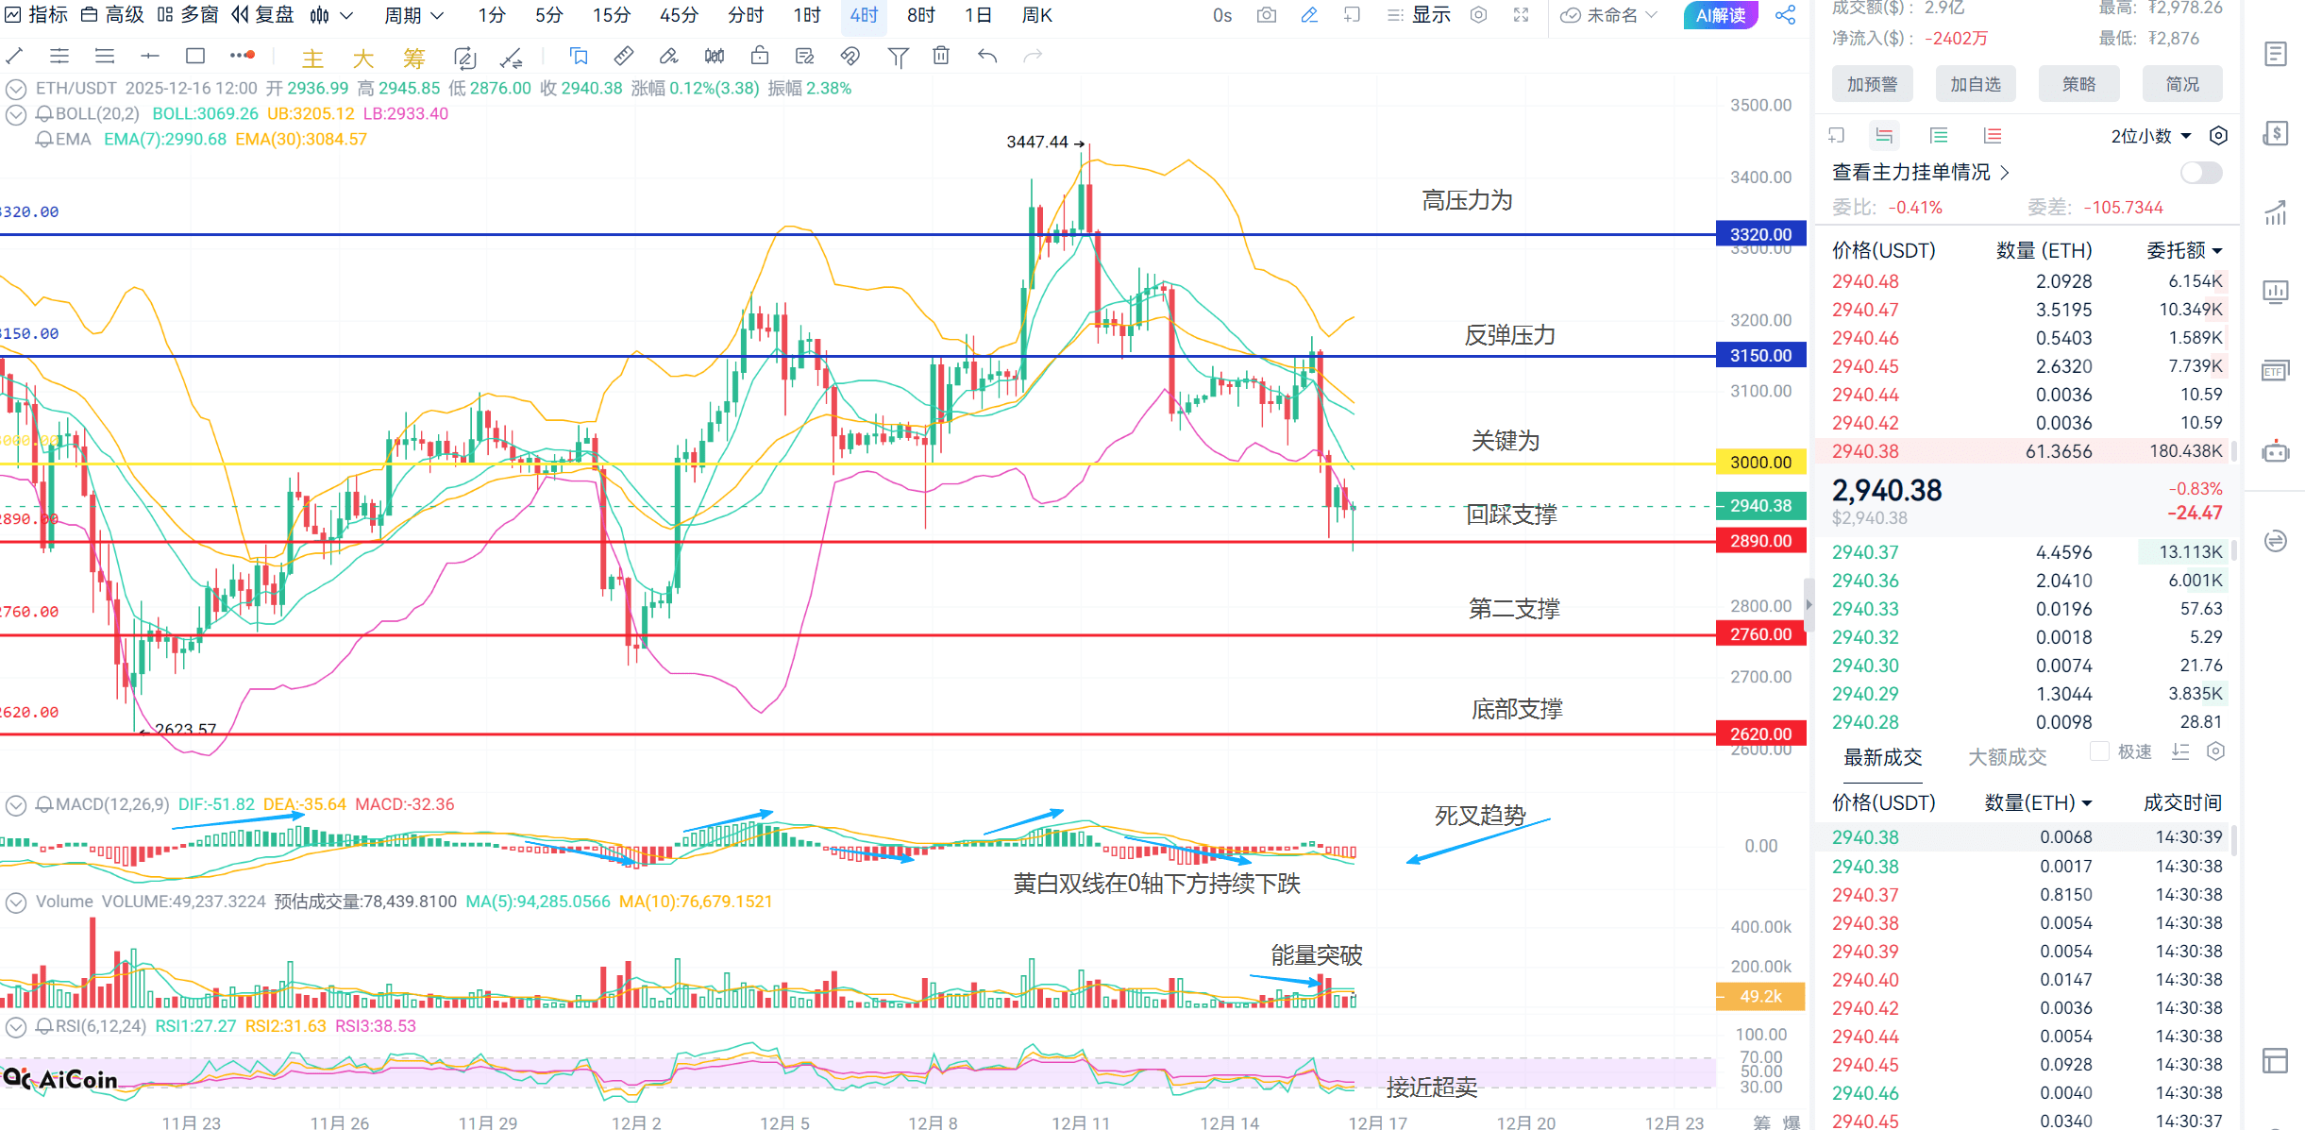Screen dimensions: 2305x1130
Task: Open the filter funnel icon
Action: pos(898,58)
